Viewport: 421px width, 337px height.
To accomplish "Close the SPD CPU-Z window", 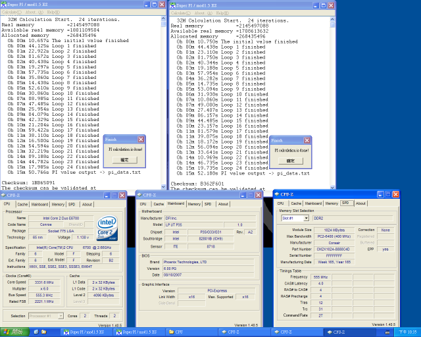I will click(396, 194).
